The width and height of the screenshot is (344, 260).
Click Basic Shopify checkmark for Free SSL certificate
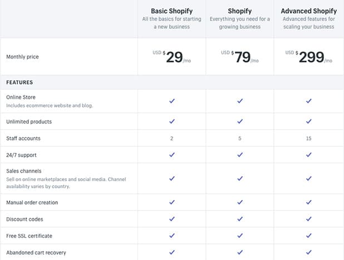tap(172, 236)
